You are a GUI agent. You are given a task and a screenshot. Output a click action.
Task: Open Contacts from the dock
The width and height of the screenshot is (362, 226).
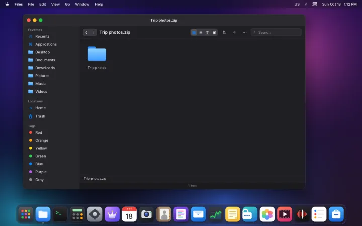click(x=164, y=214)
